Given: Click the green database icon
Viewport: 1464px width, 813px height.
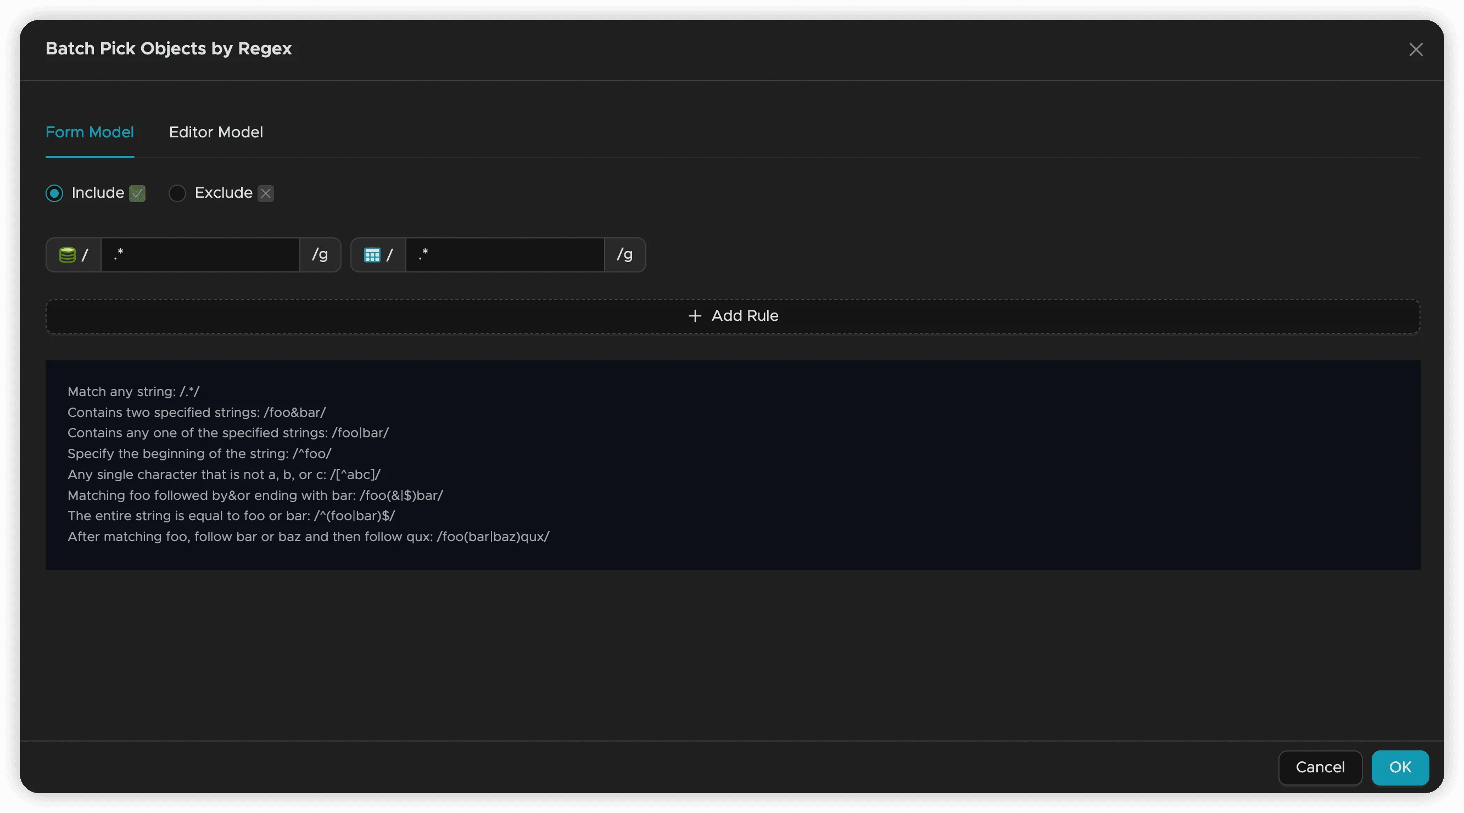Looking at the screenshot, I should click(x=67, y=255).
